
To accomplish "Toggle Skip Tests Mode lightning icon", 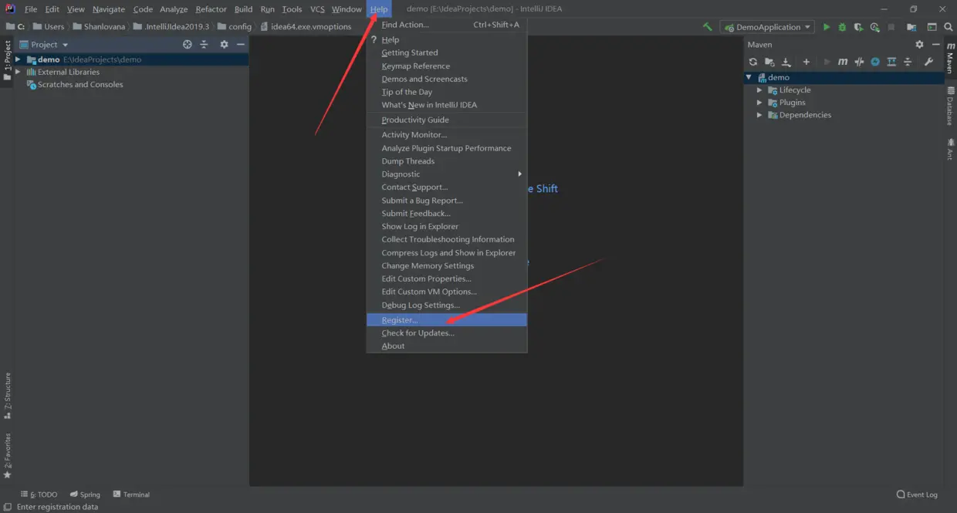I will point(875,62).
